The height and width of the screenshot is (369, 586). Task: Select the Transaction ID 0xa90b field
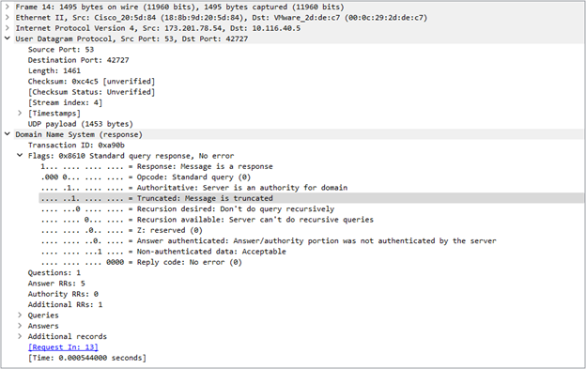click(x=76, y=145)
